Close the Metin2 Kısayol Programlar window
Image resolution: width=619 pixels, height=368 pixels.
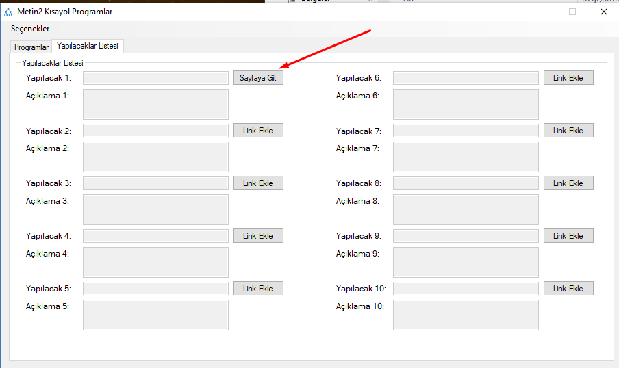click(604, 12)
